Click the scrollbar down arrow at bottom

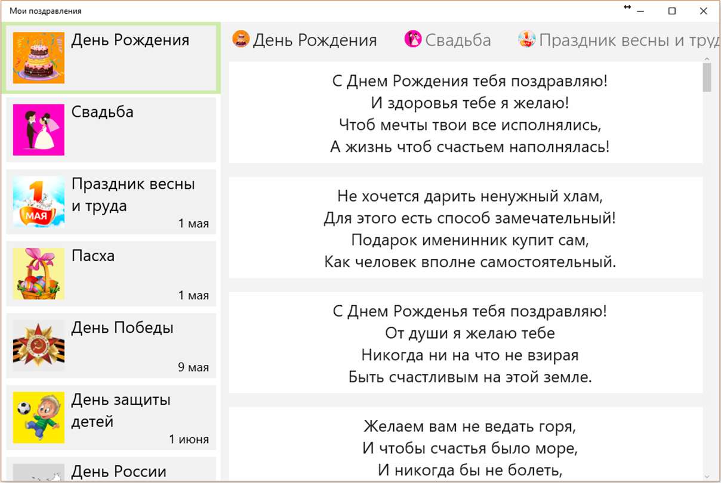[707, 476]
